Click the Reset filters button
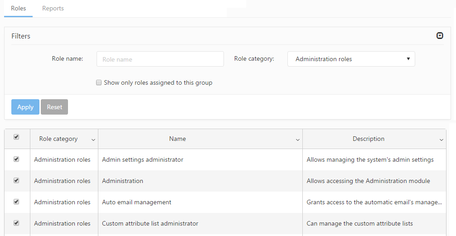Viewport: 456px width, 236px height. 54,107
